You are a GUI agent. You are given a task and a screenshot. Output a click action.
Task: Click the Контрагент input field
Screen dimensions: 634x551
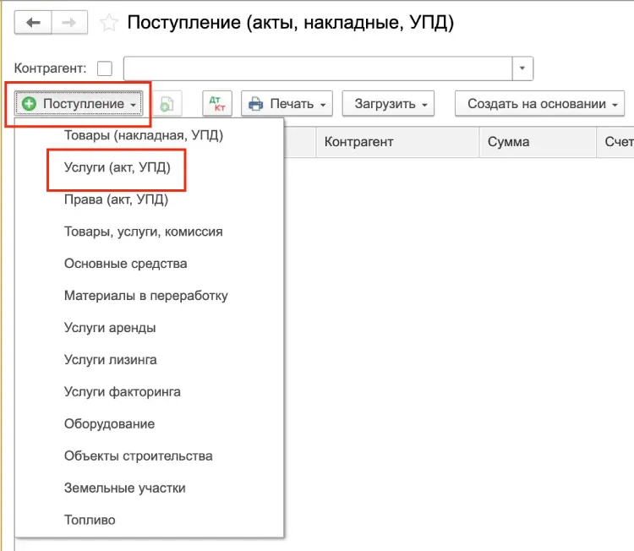[318, 68]
